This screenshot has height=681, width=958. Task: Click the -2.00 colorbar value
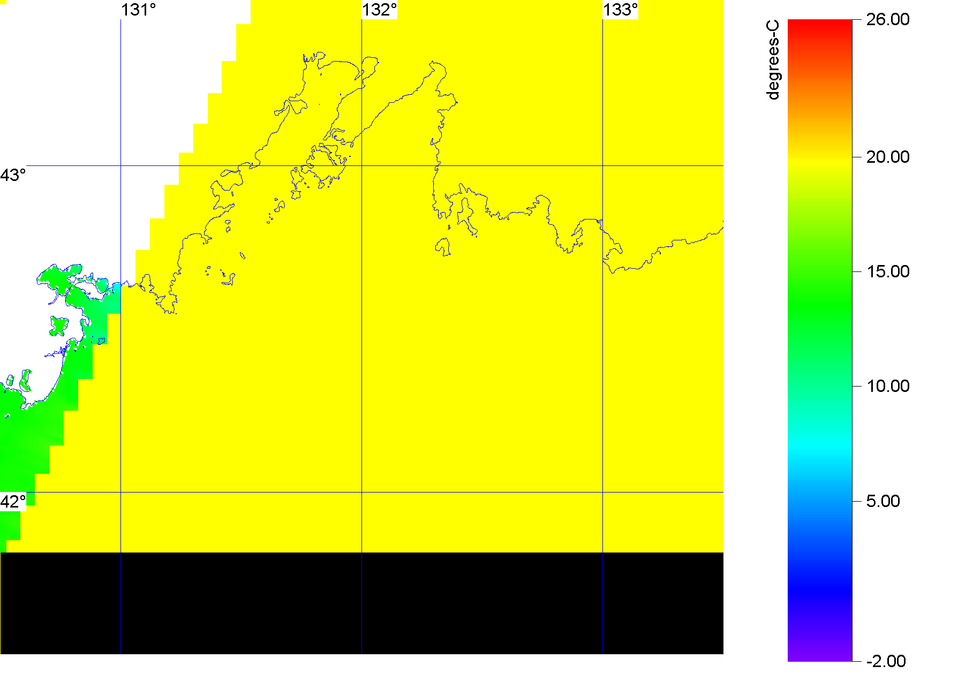click(x=886, y=661)
